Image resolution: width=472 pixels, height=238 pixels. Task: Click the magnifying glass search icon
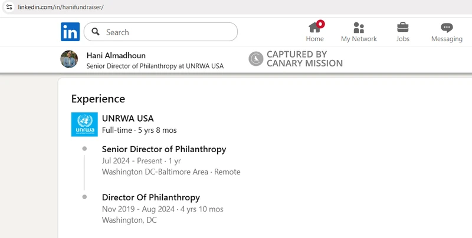coord(95,32)
